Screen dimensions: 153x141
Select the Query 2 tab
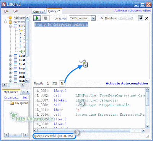(54, 11)
